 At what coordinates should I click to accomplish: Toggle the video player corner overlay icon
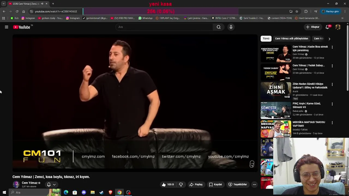(252, 164)
